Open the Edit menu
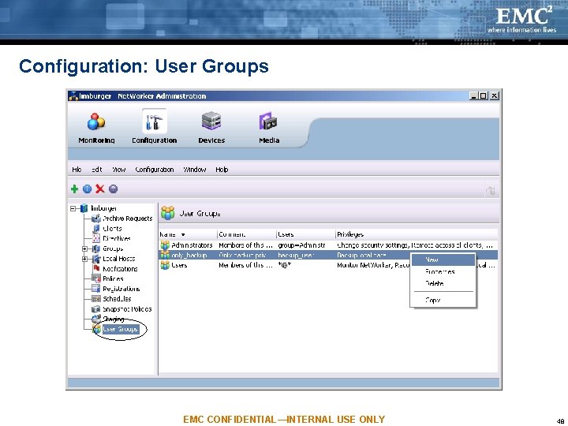The height and width of the screenshot is (426, 568). click(x=97, y=170)
